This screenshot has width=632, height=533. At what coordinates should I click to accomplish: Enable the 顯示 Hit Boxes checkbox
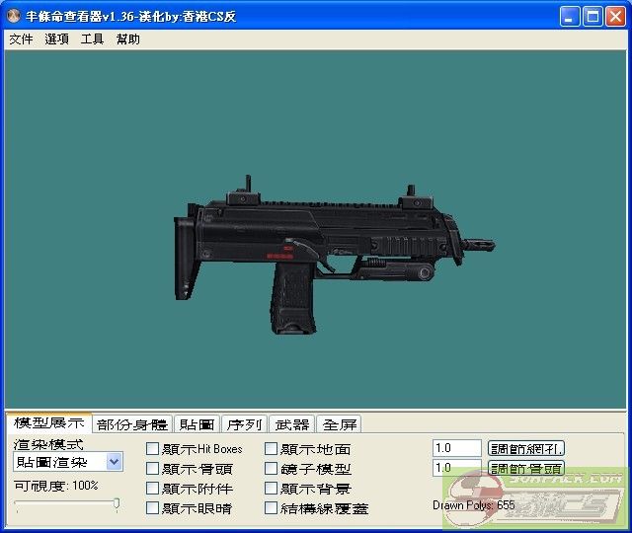[153, 449]
